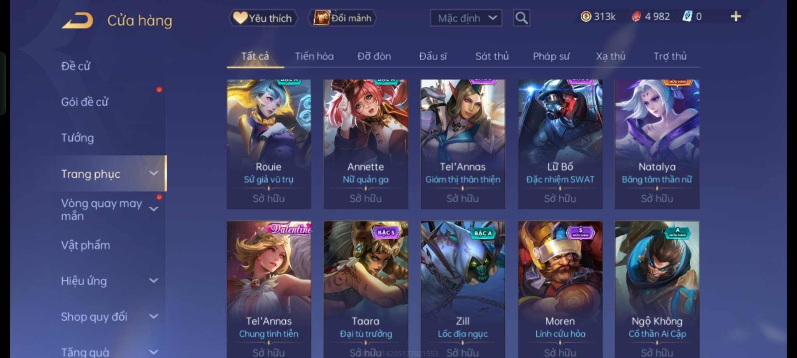Screen dimensions: 797x358
Task: Open Gói đề cử sidebar entry
Action: 84,102
